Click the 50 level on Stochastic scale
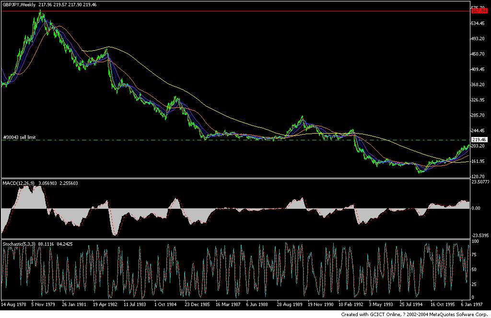Screen dimensions: 491x318 (x=474, y=270)
